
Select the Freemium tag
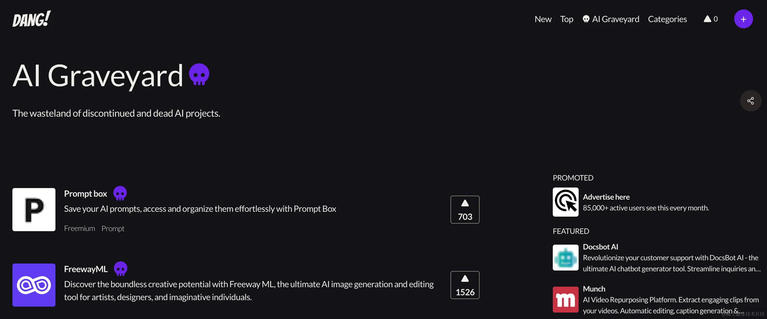pyautogui.click(x=79, y=228)
